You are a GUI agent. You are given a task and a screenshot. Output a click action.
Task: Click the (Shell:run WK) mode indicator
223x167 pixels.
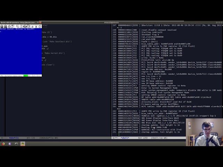click(159, 138)
